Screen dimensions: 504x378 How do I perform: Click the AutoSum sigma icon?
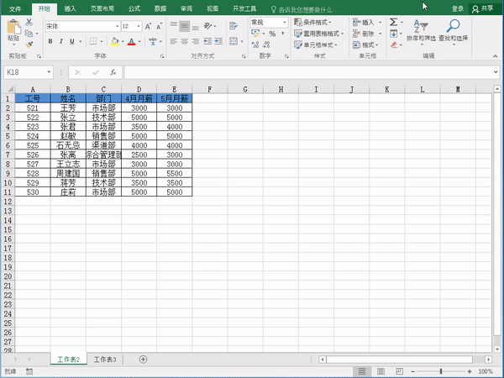point(394,23)
